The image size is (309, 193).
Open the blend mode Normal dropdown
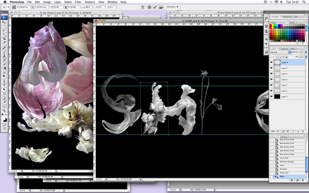click(x=281, y=52)
